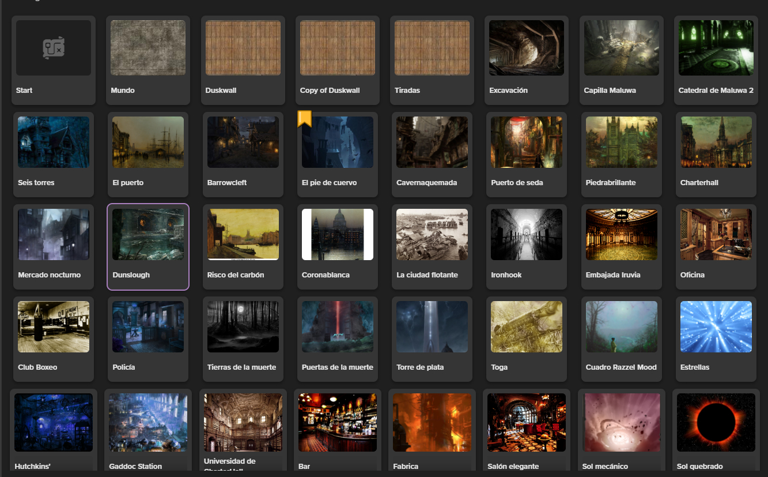Open the Excavación scene thumbnail
This screenshot has height=477, width=768.
[x=526, y=48]
